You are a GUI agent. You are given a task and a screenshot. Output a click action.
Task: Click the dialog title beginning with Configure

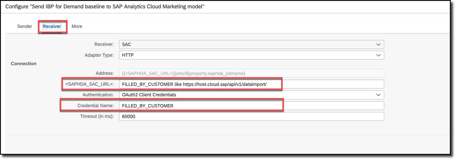(x=105, y=6)
